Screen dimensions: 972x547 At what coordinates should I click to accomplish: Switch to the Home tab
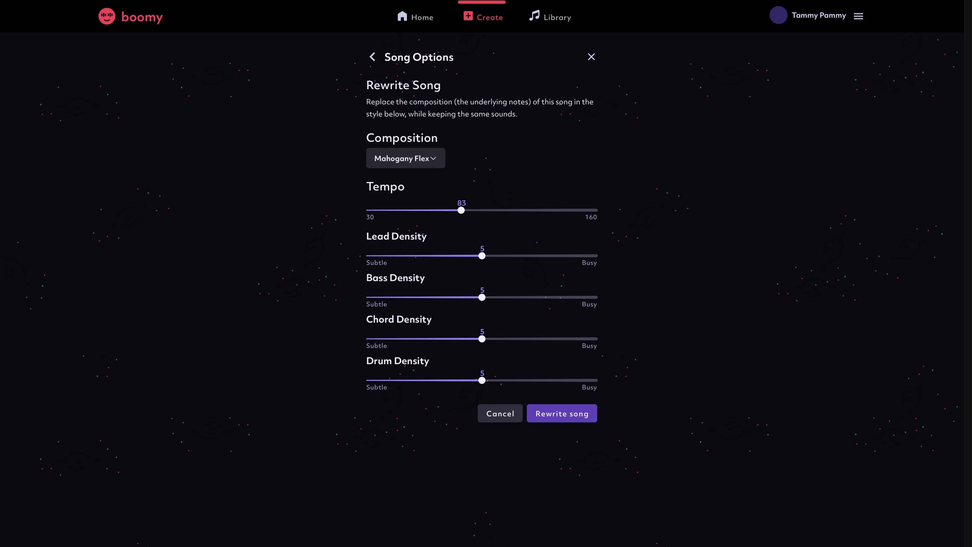(422, 17)
